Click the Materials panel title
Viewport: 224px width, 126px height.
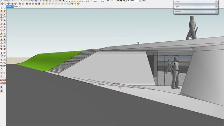pyautogui.click(x=178, y=11)
